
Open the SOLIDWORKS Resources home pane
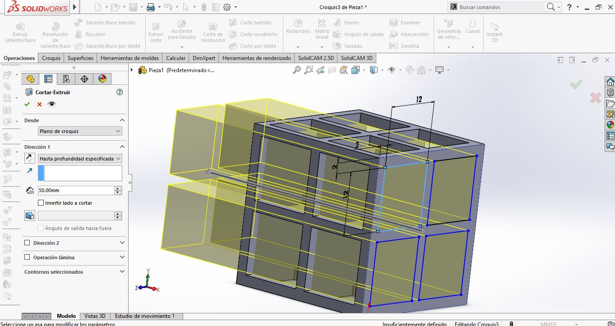pyautogui.click(x=610, y=82)
